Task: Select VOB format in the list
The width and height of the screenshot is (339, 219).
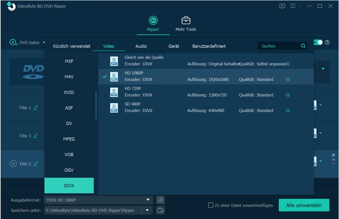Action: pyautogui.click(x=69, y=154)
